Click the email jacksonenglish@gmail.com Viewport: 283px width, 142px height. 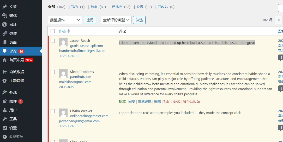pos(79,121)
